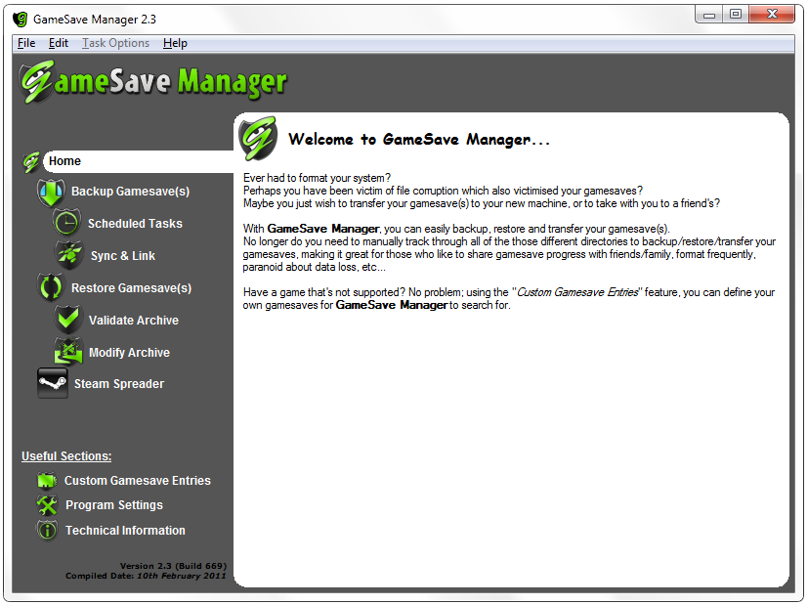This screenshot has width=808, height=604.
Task: Click the G shield icon beside Welcome heading
Action: (x=258, y=138)
